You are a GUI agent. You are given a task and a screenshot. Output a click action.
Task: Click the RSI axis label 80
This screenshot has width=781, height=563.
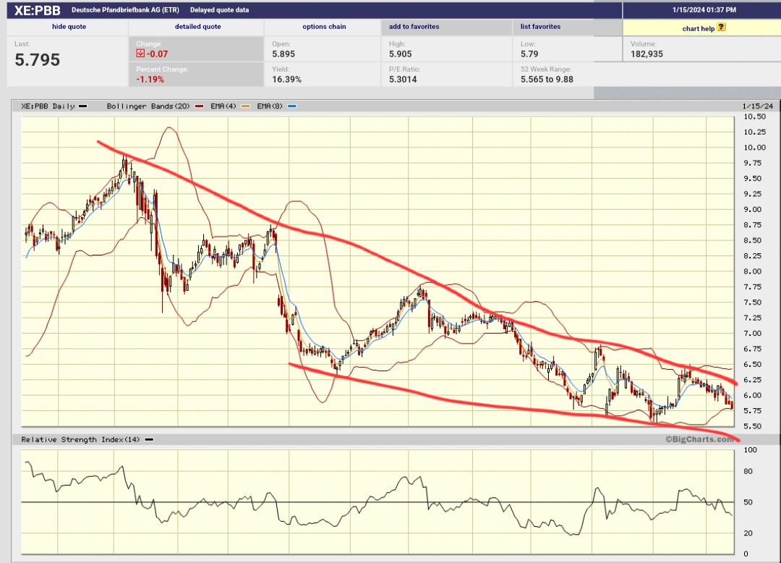[748, 471]
